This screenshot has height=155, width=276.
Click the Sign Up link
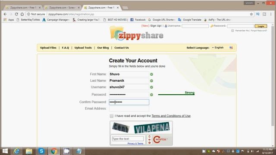pyautogui.click(x=156, y=26)
